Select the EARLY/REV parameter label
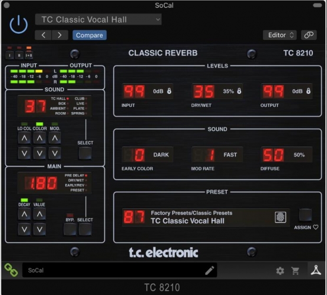Viewport: 327px width, 295px height. point(75,185)
